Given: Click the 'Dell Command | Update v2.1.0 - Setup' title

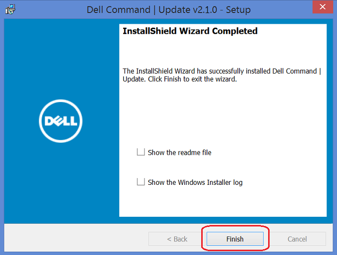Looking at the screenshot, I should pyautogui.click(x=168, y=9).
